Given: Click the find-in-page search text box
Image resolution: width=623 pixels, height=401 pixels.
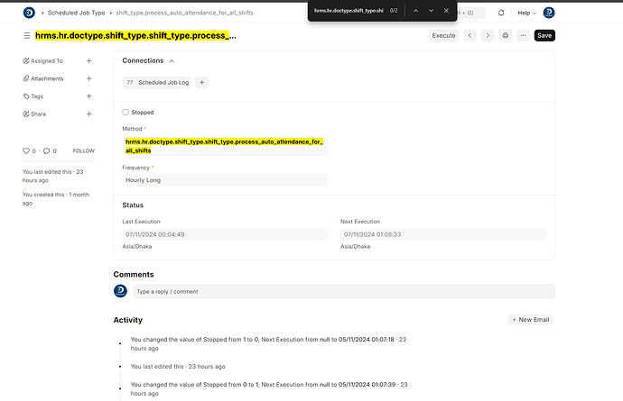Looking at the screenshot, I should click(349, 11).
